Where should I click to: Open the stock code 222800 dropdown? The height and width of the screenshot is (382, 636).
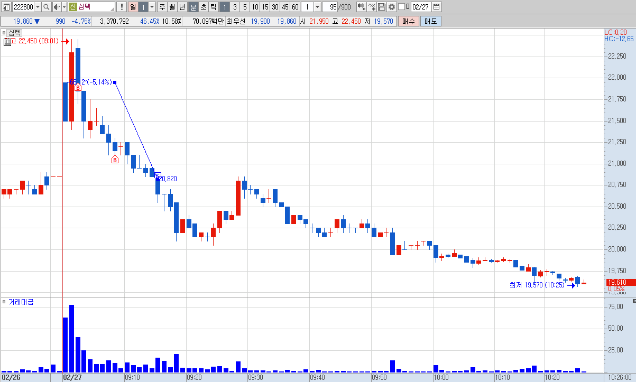click(38, 7)
